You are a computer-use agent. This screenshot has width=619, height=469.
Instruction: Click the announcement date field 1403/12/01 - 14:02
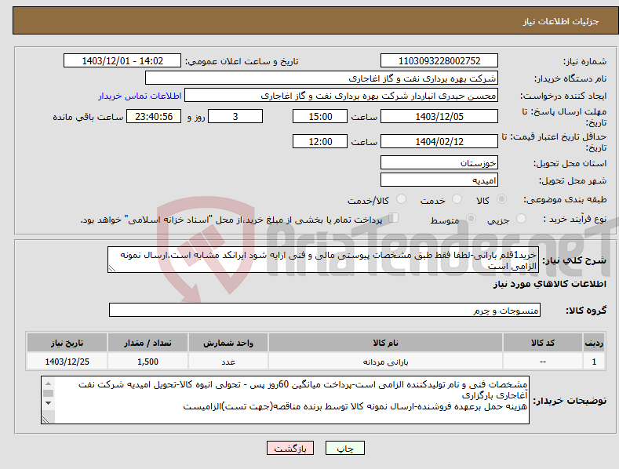coord(122,61)
